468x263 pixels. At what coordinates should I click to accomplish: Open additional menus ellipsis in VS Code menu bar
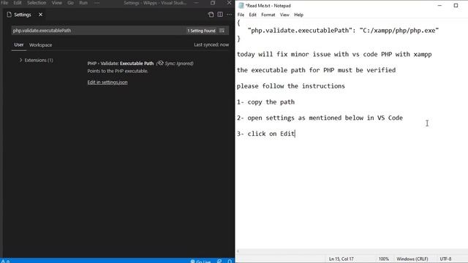(x=97, y=3)
